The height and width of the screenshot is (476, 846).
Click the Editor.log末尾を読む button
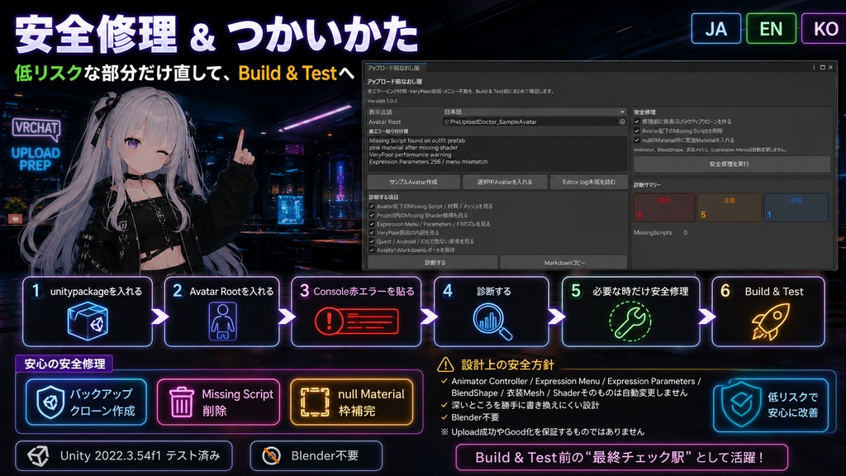588,182
